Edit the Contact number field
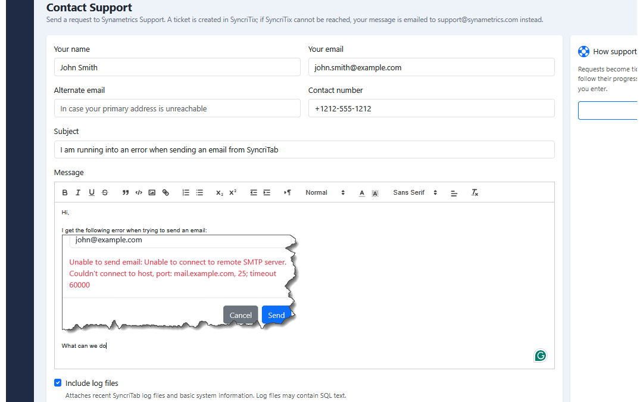Image resolution: width=643 pixels, height=402 pixels. [x=432, y=108]
